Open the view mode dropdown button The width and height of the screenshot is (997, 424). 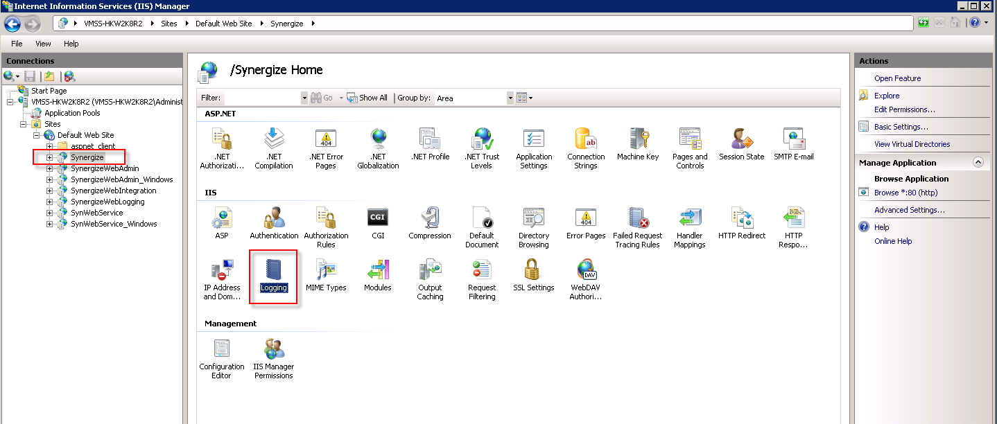pos(525,98)
